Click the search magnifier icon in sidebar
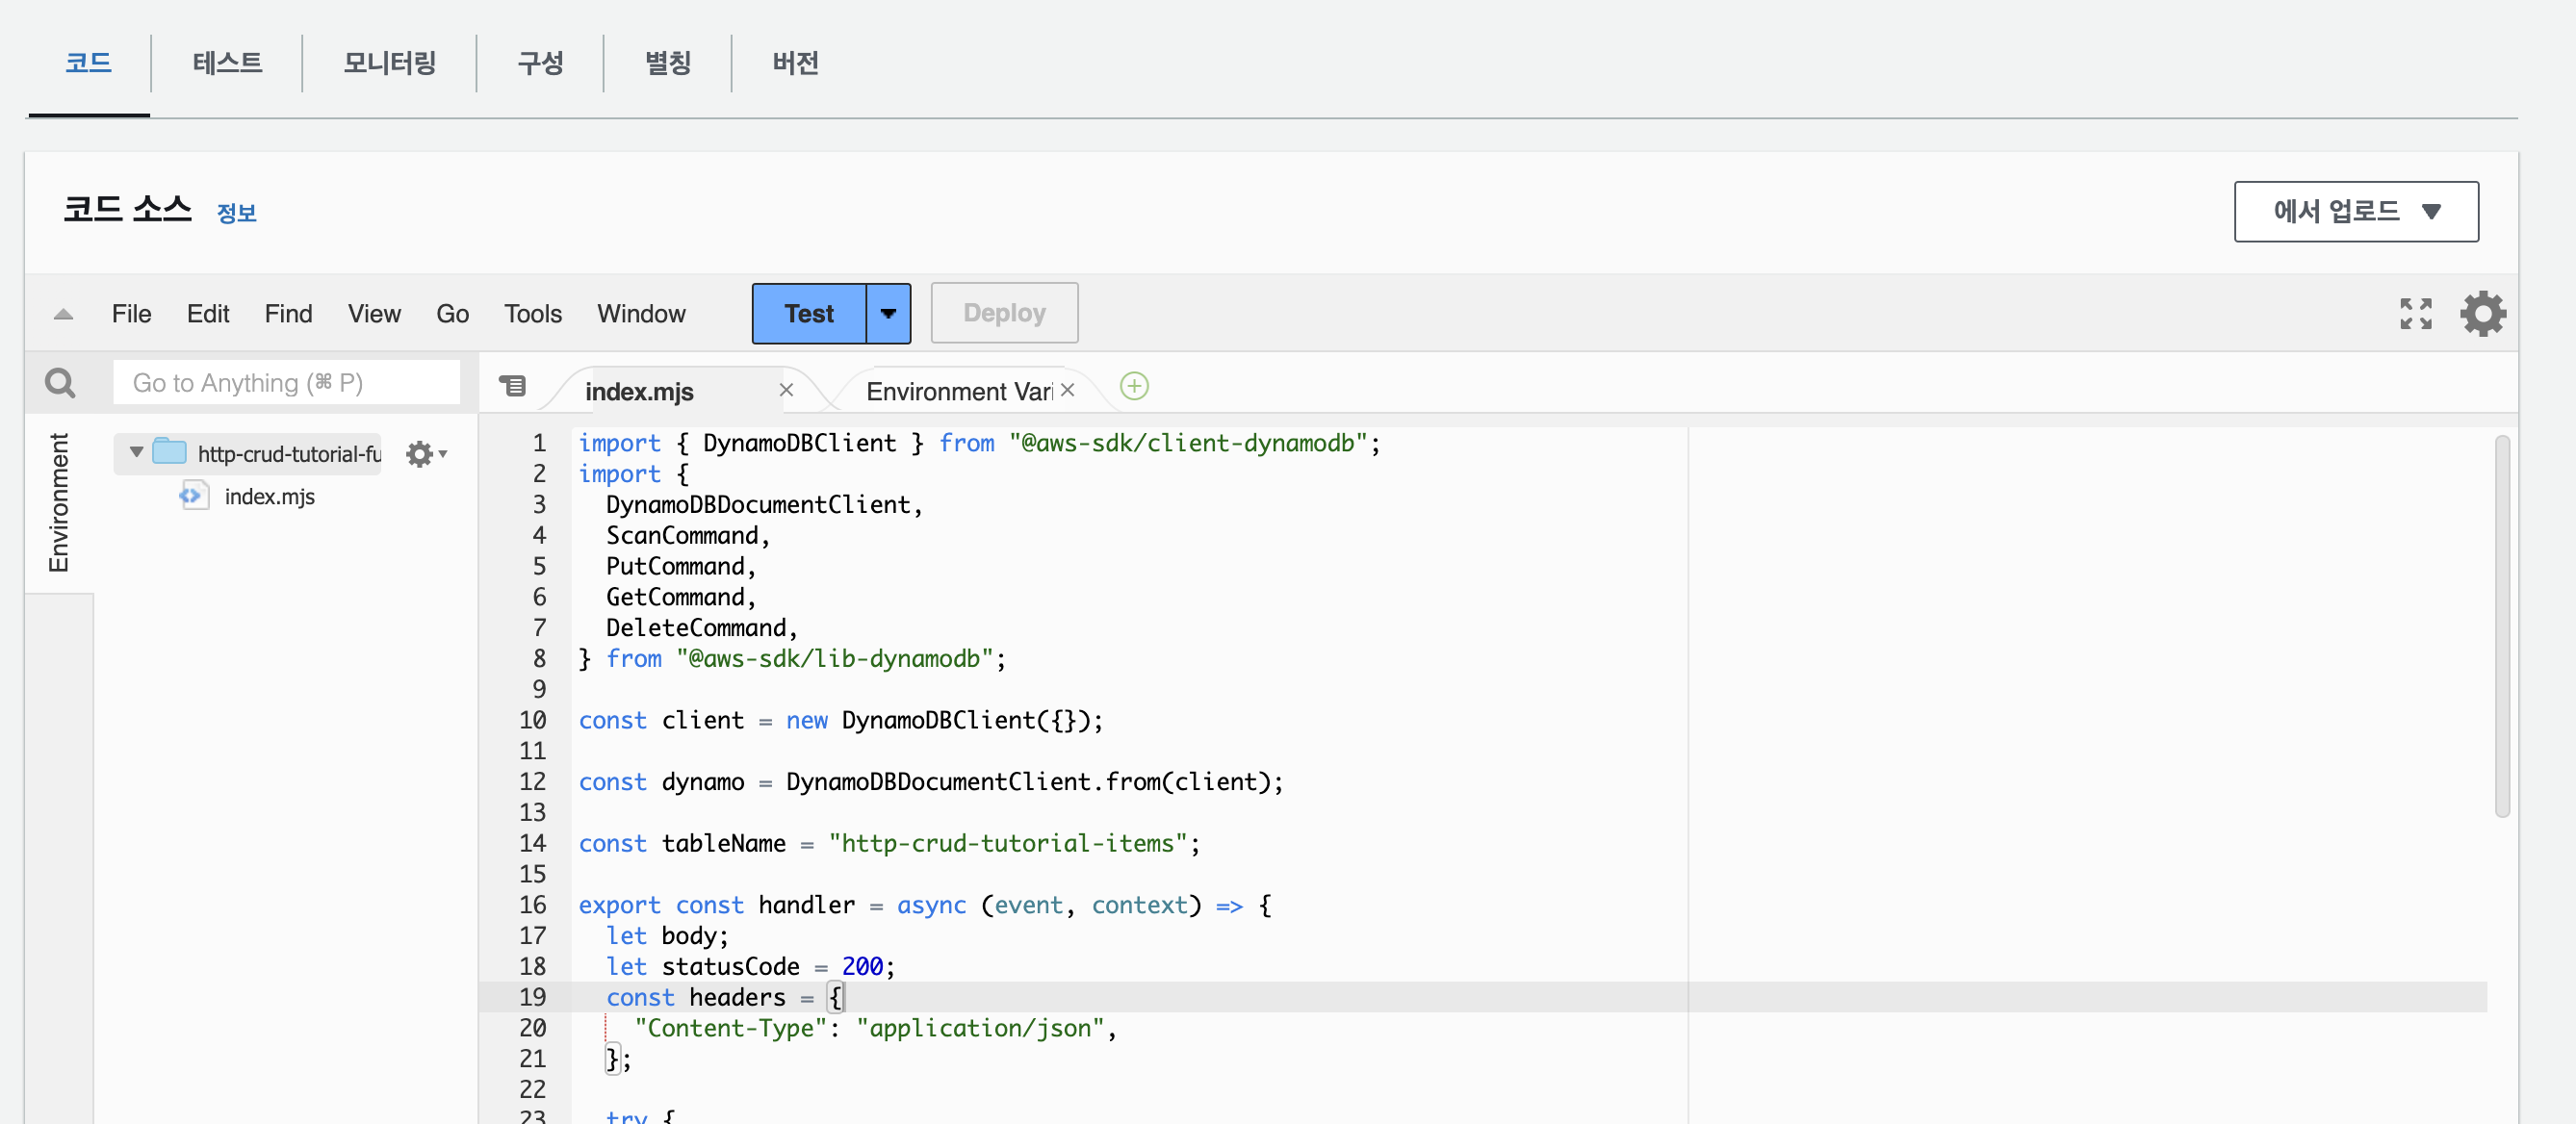 [x=60, y=383]
